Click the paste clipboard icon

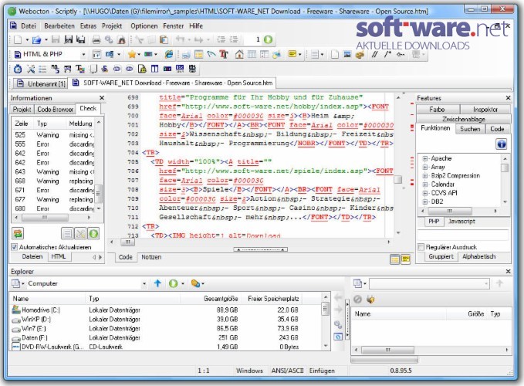[164, 40]
